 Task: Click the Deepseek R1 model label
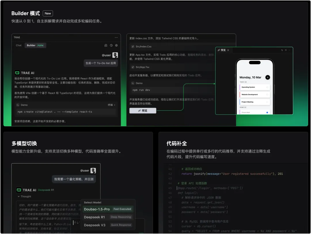[x=46, y=190]
